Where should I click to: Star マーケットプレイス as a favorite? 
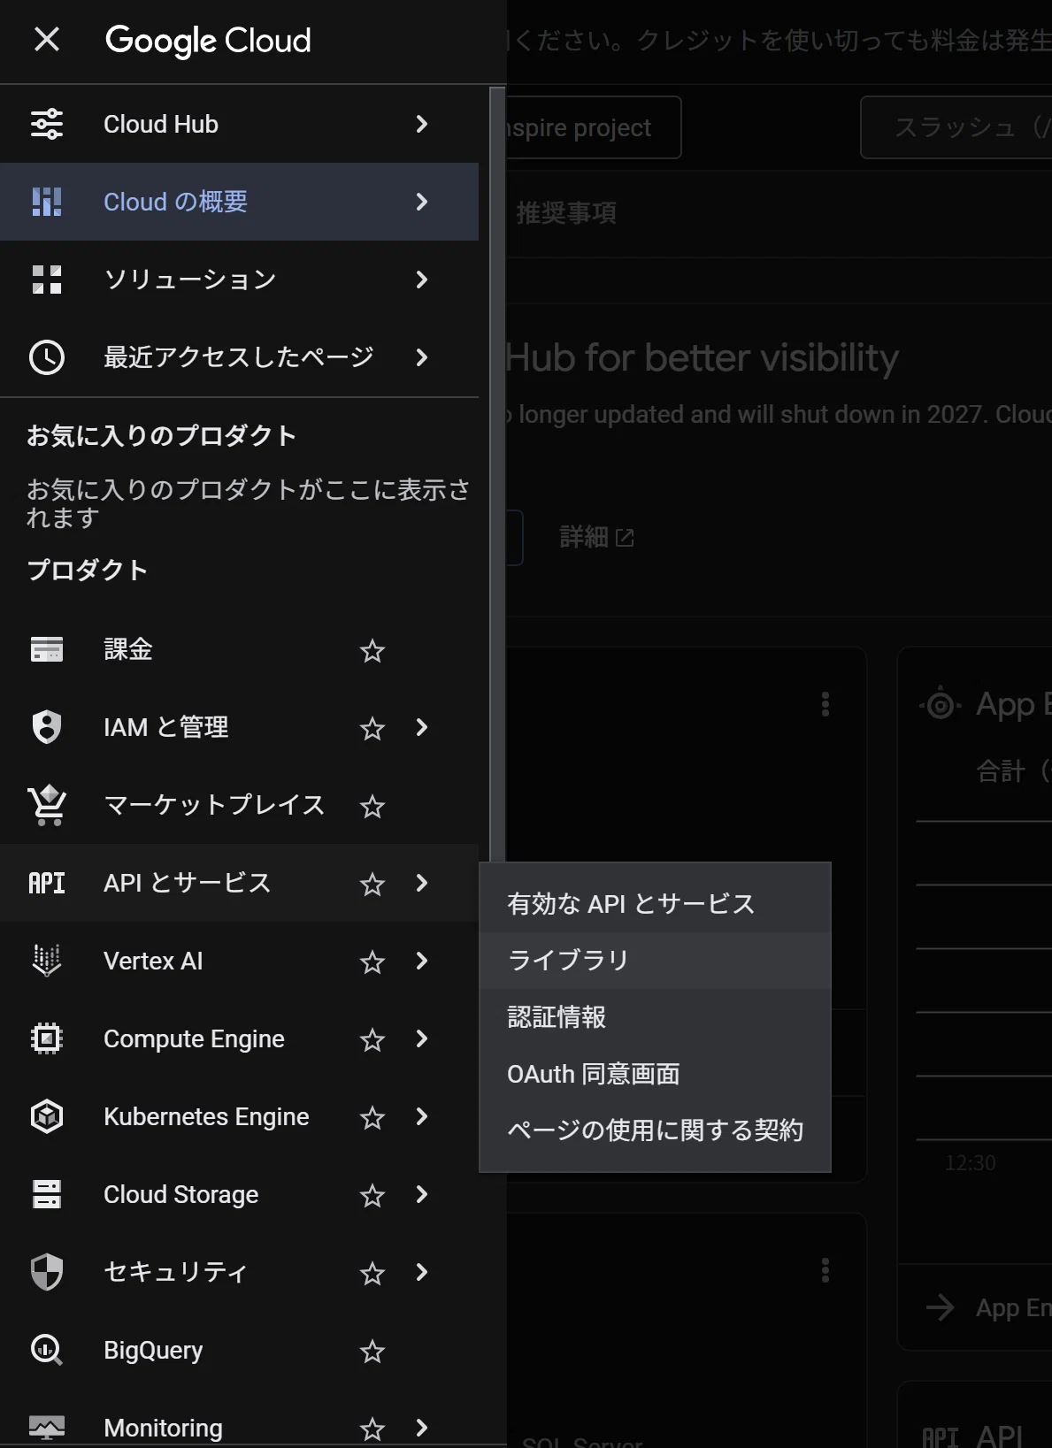[372, 807]
